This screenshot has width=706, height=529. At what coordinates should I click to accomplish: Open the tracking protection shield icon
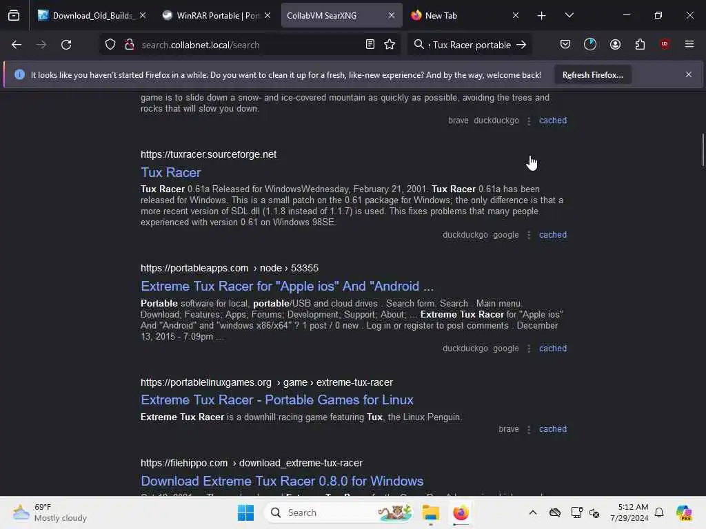pyautogui.click(x=110, y=45)
